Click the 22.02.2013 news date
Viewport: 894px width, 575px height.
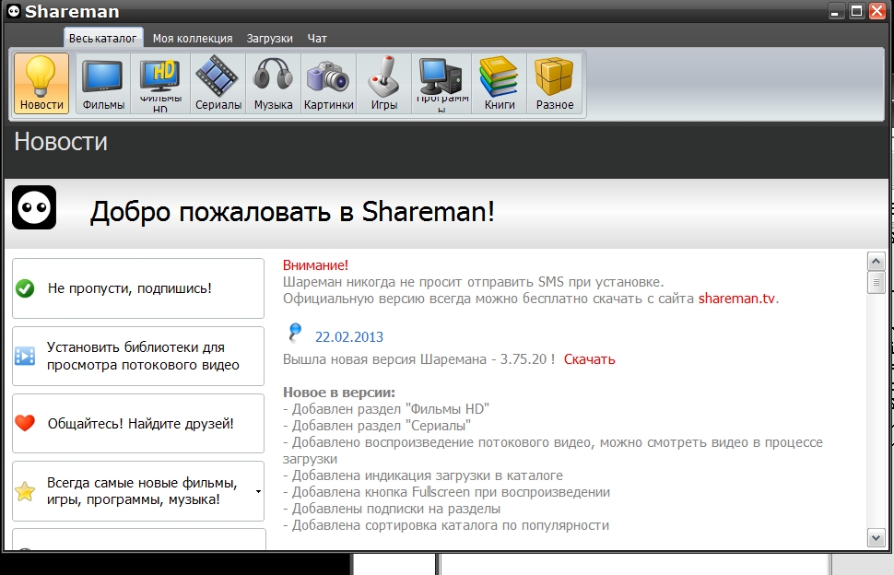[349, 336]
